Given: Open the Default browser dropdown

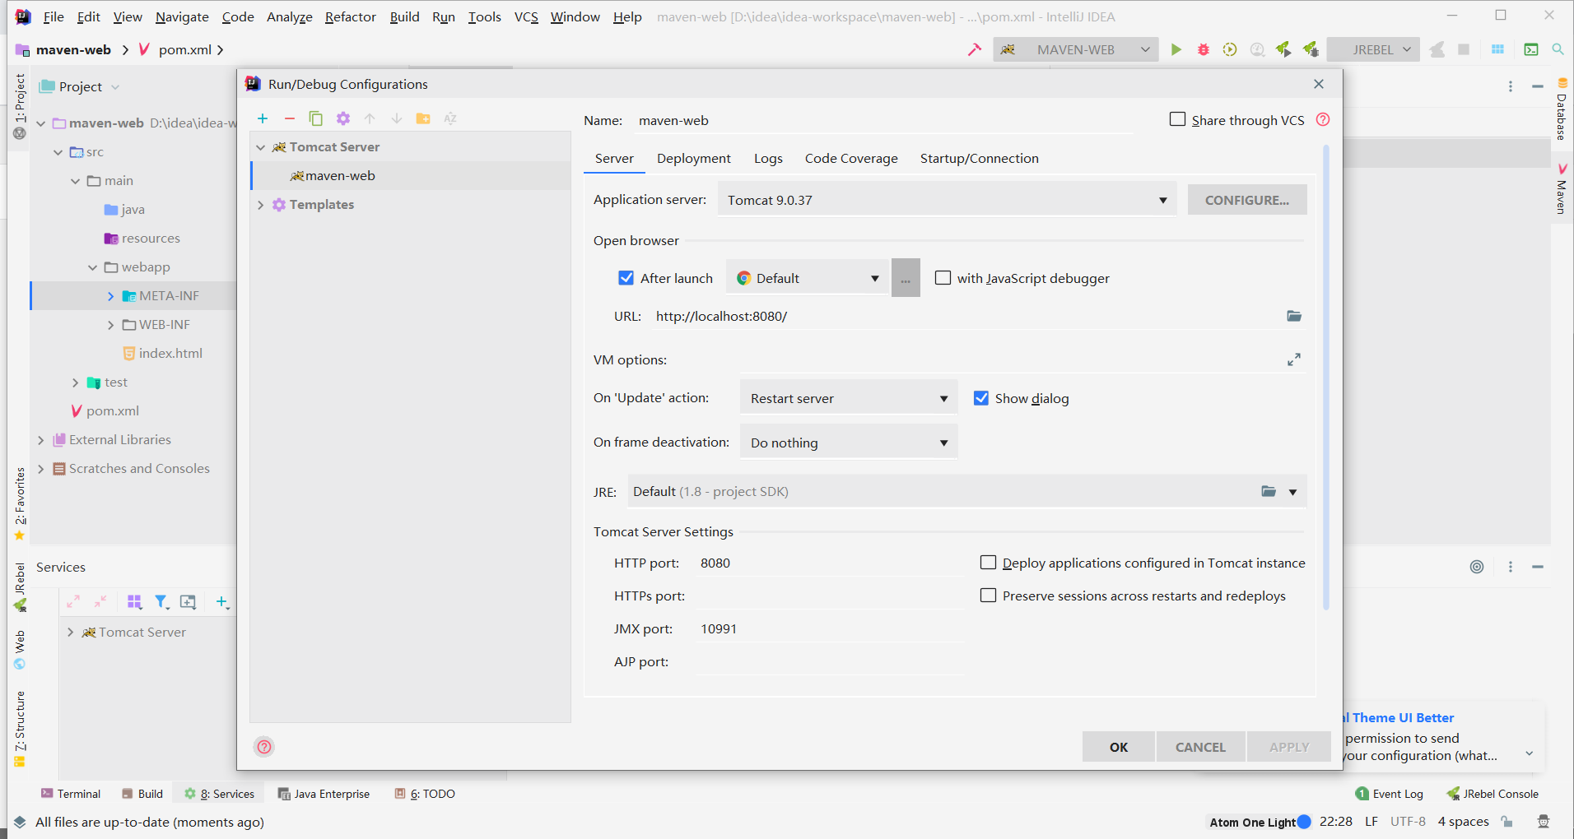Looking at the screenshot, I should [808, 278].
